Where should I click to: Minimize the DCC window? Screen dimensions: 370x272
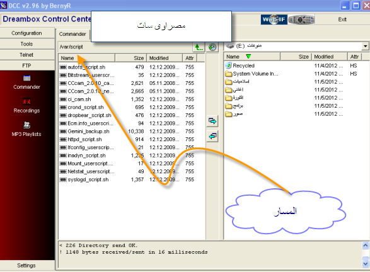click(345, 5)
